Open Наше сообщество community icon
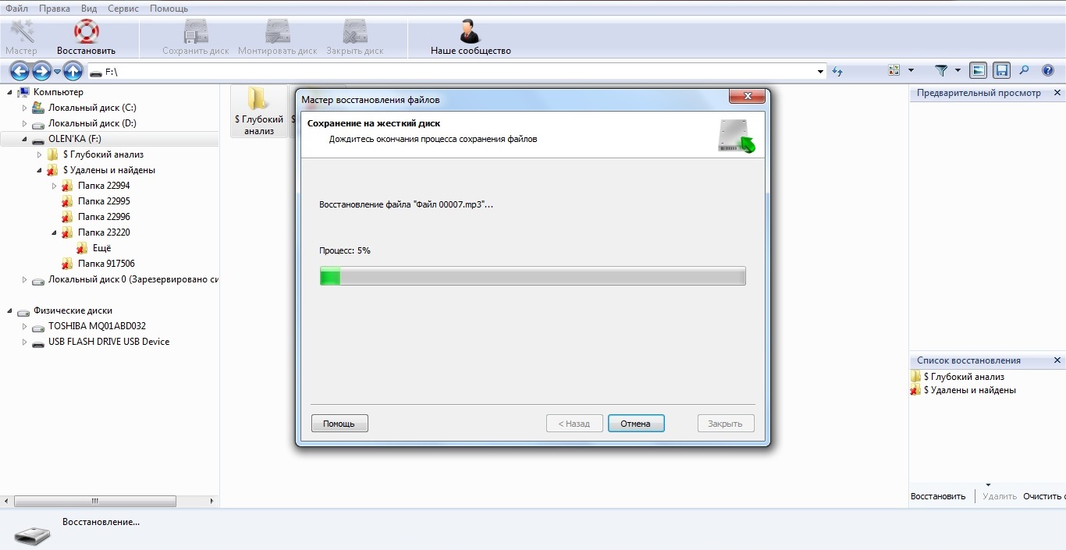The width and height of the screenshot is (1066, 550). coord(470,32)
